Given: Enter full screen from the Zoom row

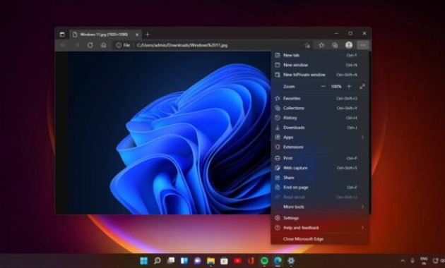Looking at the screenshot, I should (x=362, y=87).
